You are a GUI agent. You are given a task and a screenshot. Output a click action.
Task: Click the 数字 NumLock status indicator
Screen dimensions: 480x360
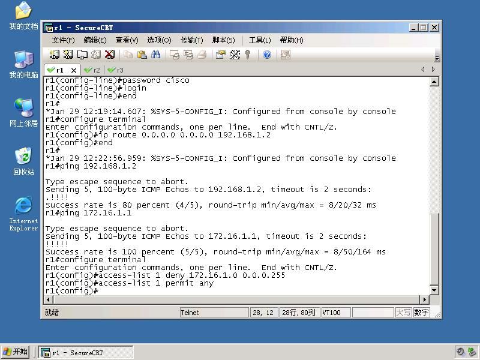[421, 313]
